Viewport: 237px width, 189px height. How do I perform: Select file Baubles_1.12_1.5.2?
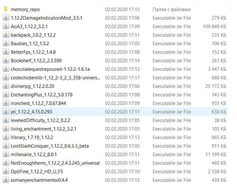point(30,44)
